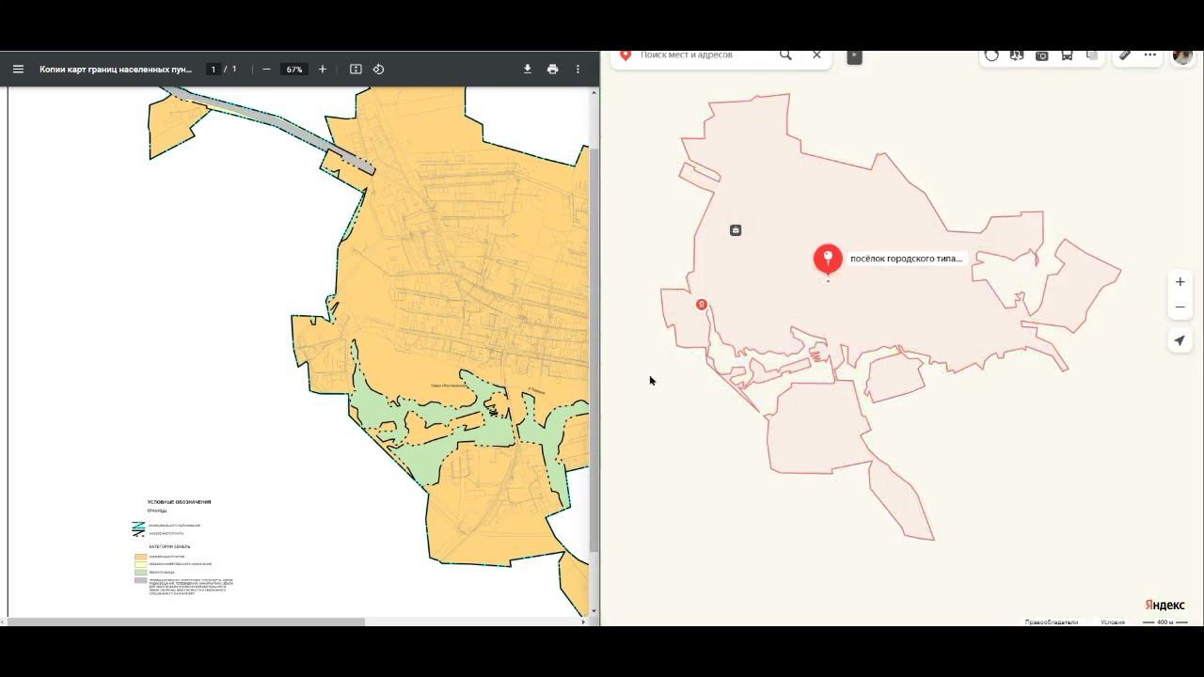Zoom in the Yandex map

click(1180, 281)
